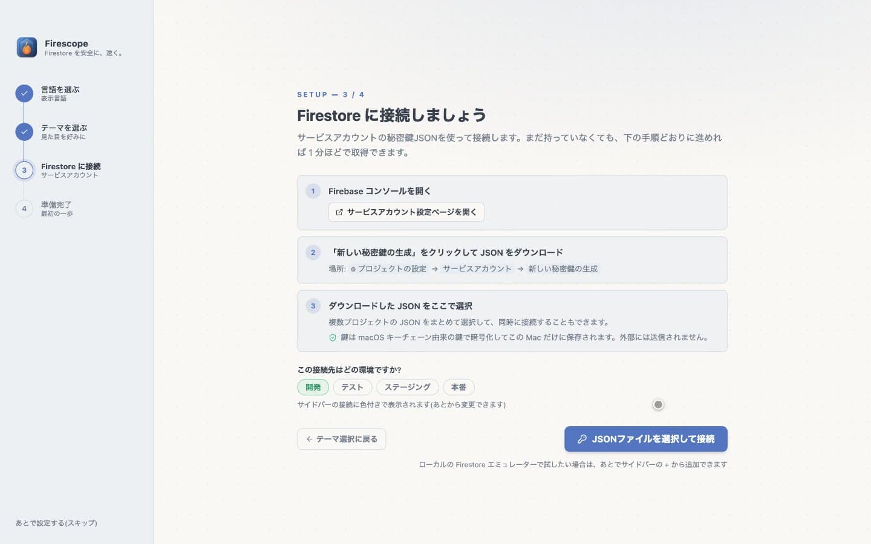
Task: Click the サービスアカウント path label in step 2
Action: tap(477, 269)
